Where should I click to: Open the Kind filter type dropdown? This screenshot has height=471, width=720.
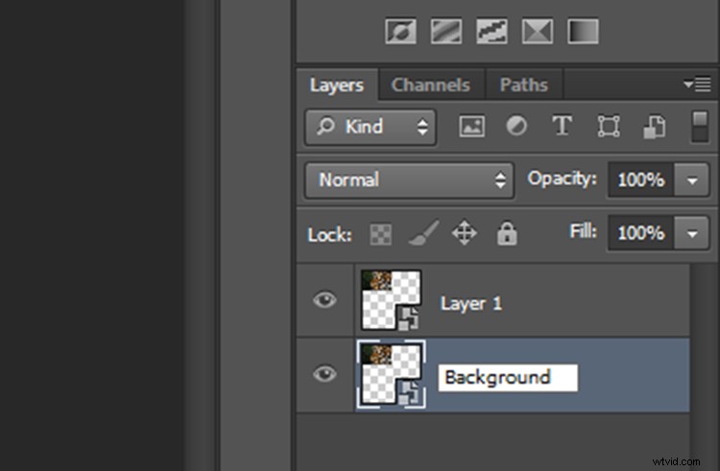click(370, 127)
